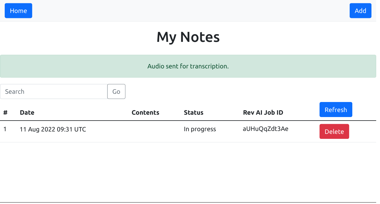Delete note number 1
The image size is (380, 204).
point(334,131)
